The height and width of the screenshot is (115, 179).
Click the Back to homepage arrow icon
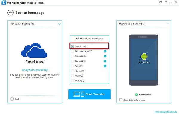(x=10, y=13)
